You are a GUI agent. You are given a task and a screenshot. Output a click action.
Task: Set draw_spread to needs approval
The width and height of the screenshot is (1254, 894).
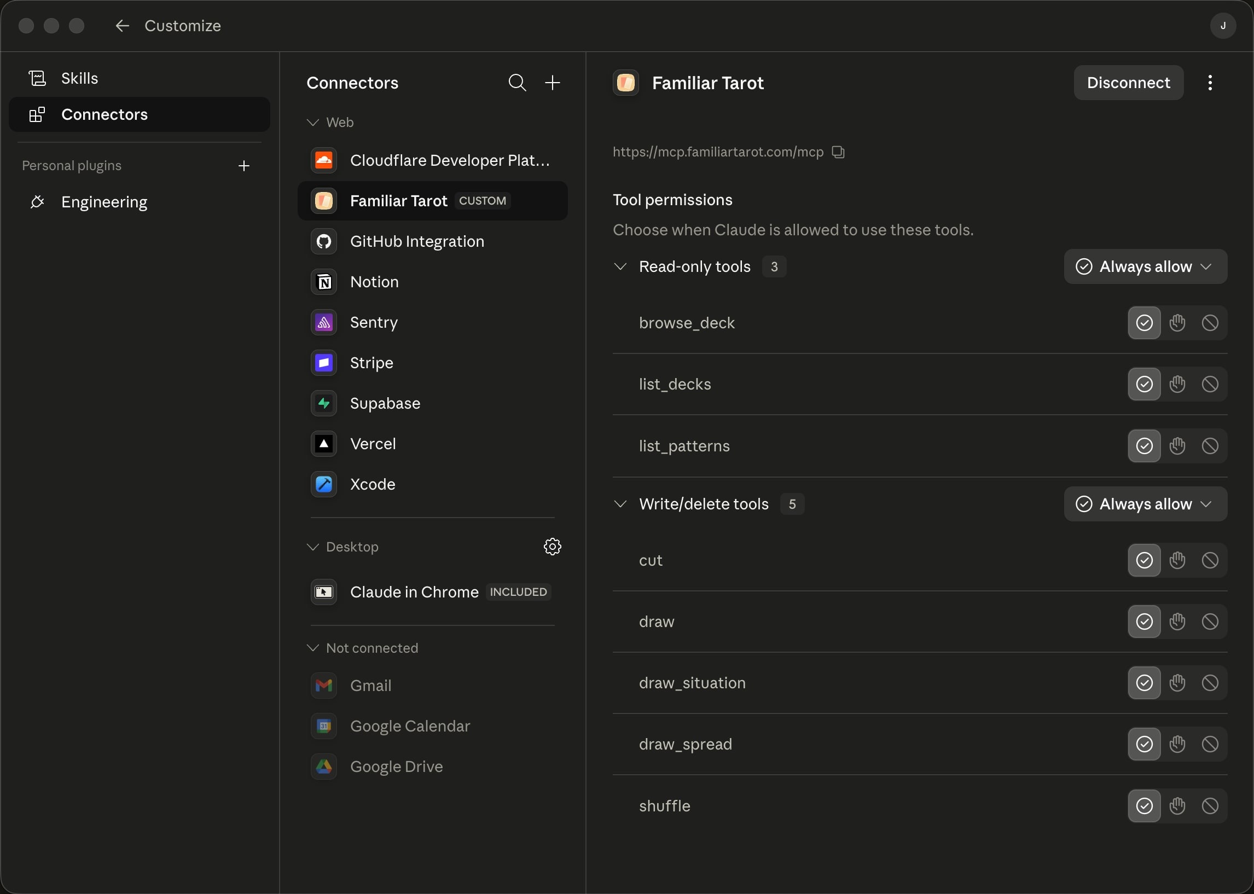point(1177,744)
